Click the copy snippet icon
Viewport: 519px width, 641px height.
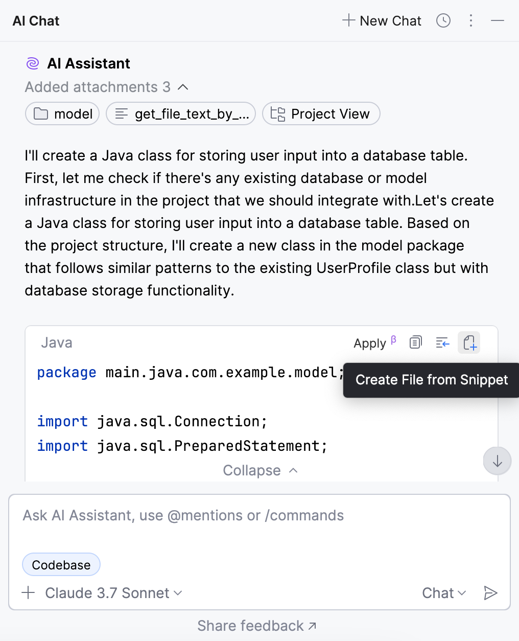tap(416, 342)
